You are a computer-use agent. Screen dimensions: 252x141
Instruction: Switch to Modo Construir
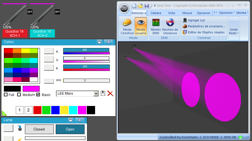pos(127,26)
